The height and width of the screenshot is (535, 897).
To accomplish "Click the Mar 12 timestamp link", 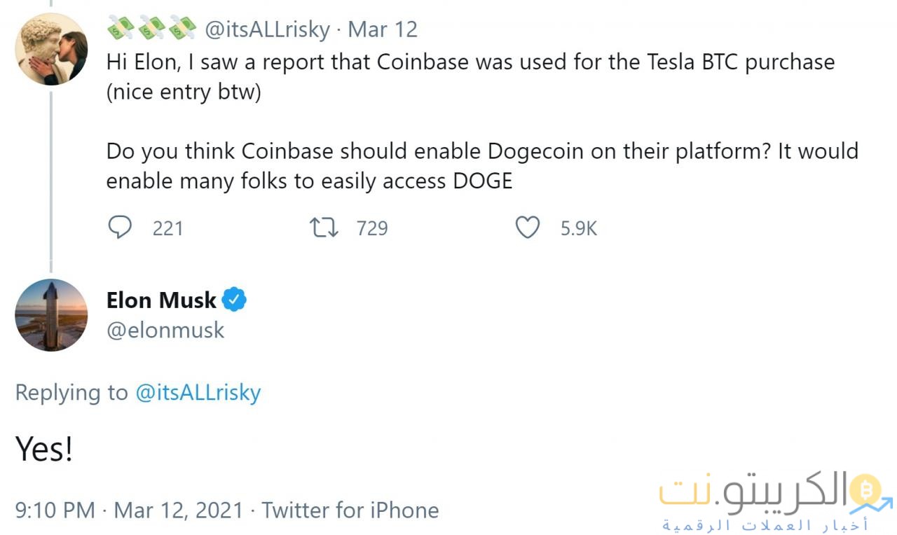I will tap(382, 29).
